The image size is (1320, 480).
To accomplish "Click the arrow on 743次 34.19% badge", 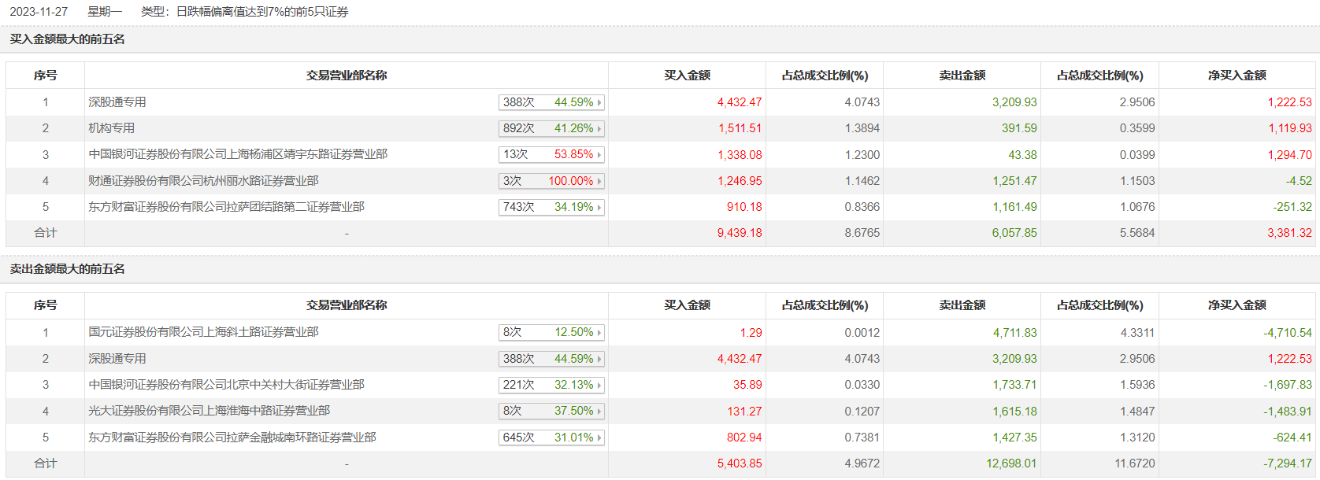I will click(599, 207).
